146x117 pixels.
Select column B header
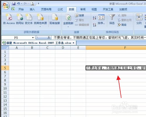tap(32, 48)
